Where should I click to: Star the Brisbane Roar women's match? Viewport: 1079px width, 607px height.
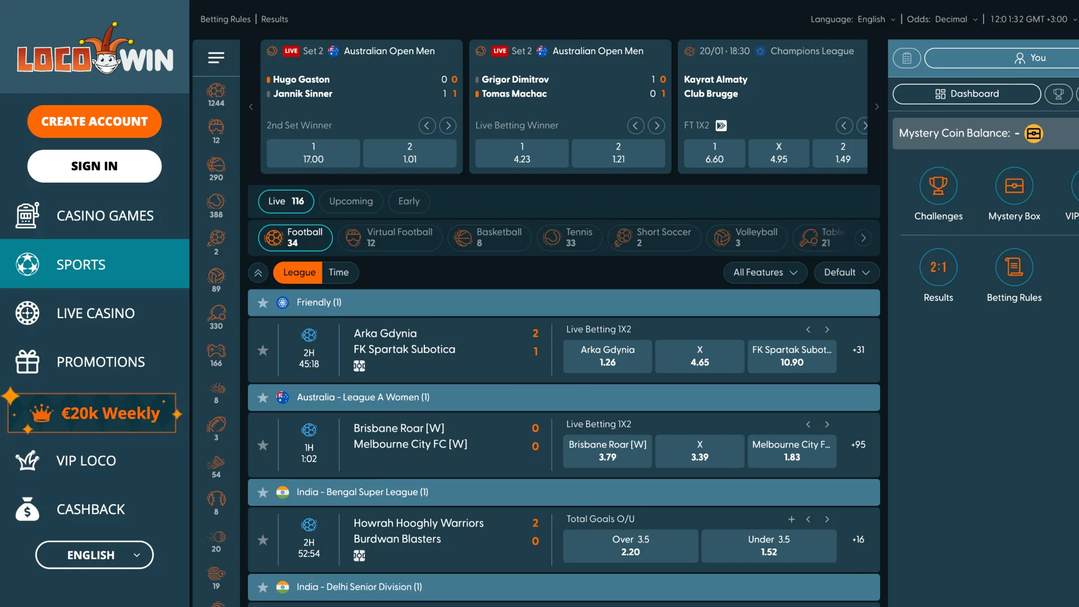(x=262, y=445)
